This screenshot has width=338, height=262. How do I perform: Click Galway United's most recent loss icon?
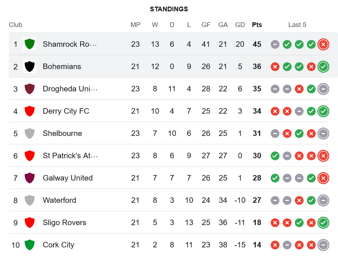pyautogui.click(x=323, y=178)
